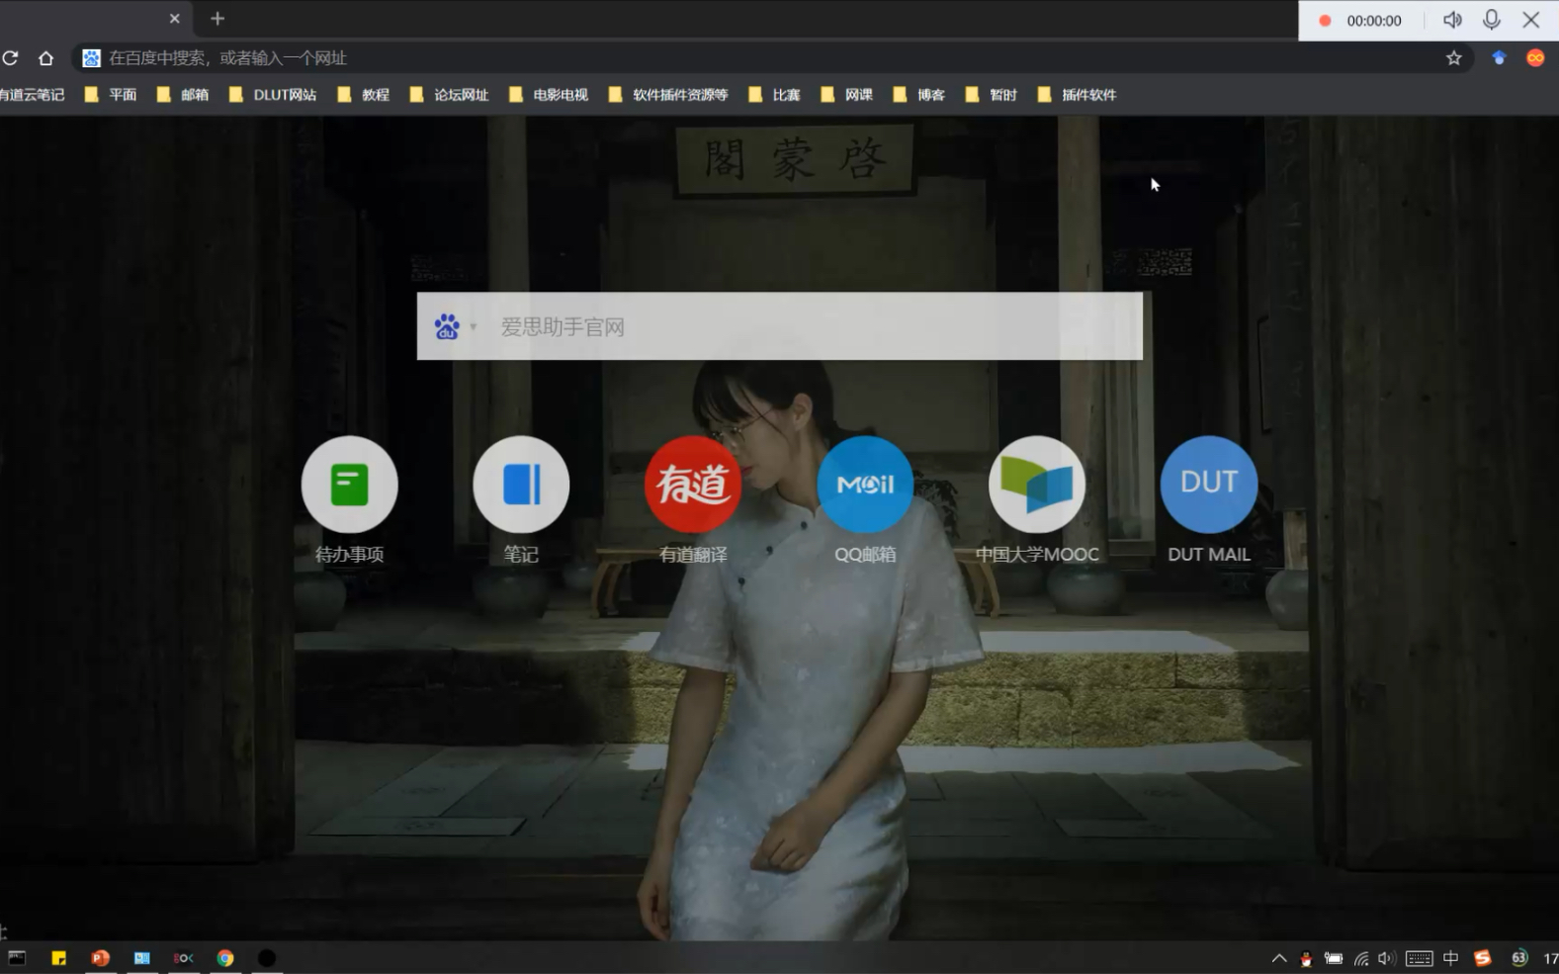Open the touch keyboard tray icon

point(1420,958)
